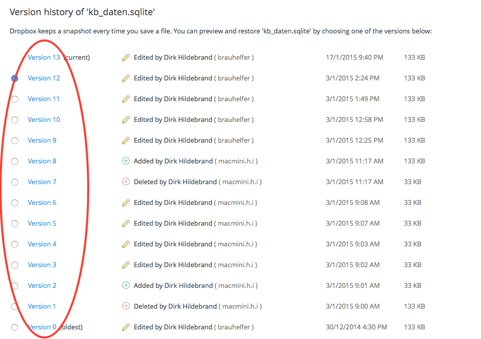Click the red deleted icon for Version 1
This screenshot has width=481, height=339.
click(x=126, y=306)
